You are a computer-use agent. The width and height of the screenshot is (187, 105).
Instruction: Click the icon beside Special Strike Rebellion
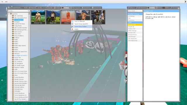(13, 83)
